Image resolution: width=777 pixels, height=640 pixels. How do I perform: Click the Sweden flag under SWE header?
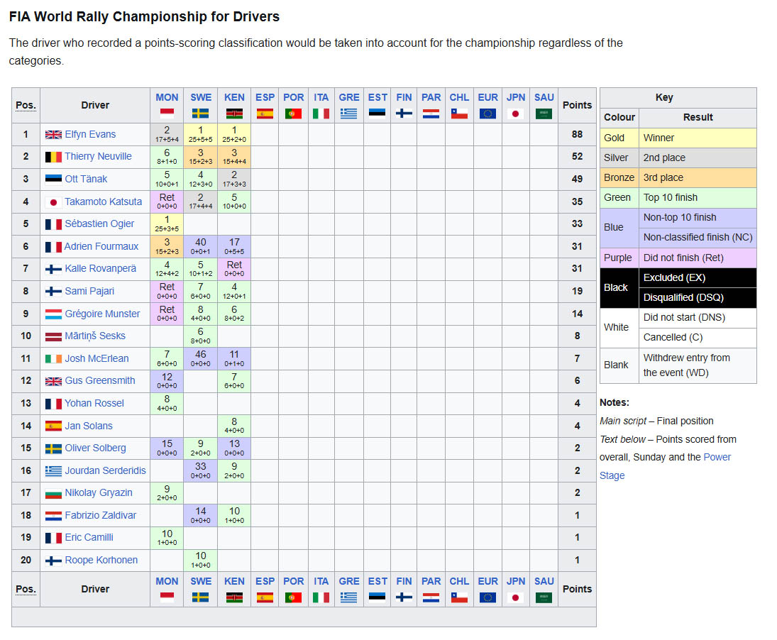(x=200, y=114)
